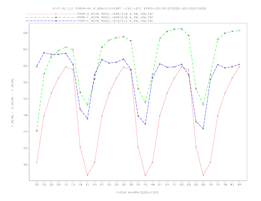Click x-axis forecast hour label 21

(x=87, y=185)
